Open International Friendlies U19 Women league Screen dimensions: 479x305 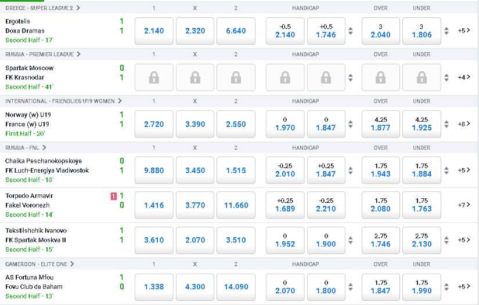60,101
